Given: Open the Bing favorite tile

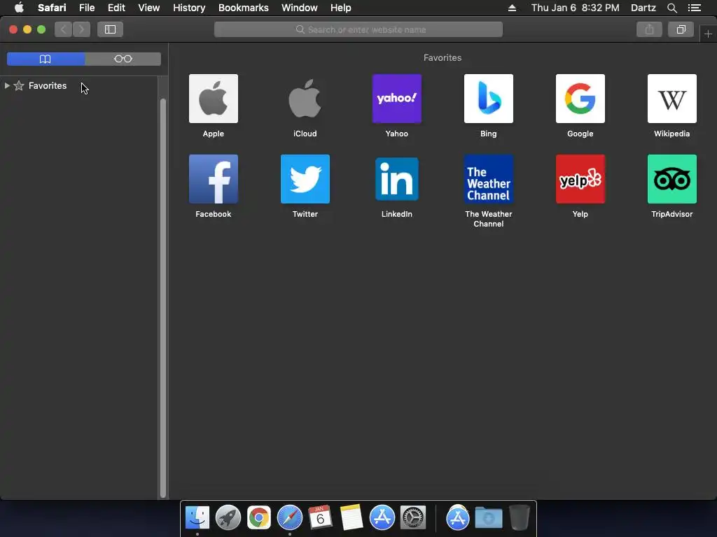Looking at the screenshot, I should [x=488, y=99].
